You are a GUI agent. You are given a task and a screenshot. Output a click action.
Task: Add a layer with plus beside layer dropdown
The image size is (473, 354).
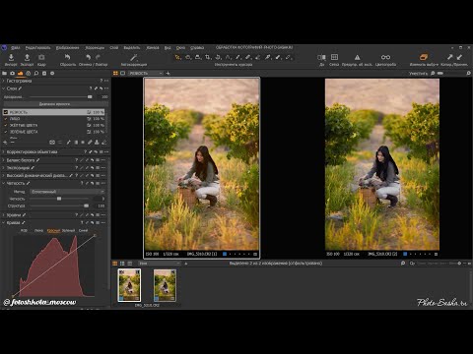168,73
